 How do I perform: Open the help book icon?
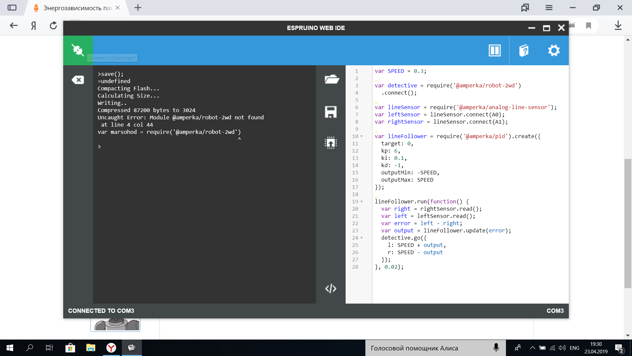coord(524,50)
